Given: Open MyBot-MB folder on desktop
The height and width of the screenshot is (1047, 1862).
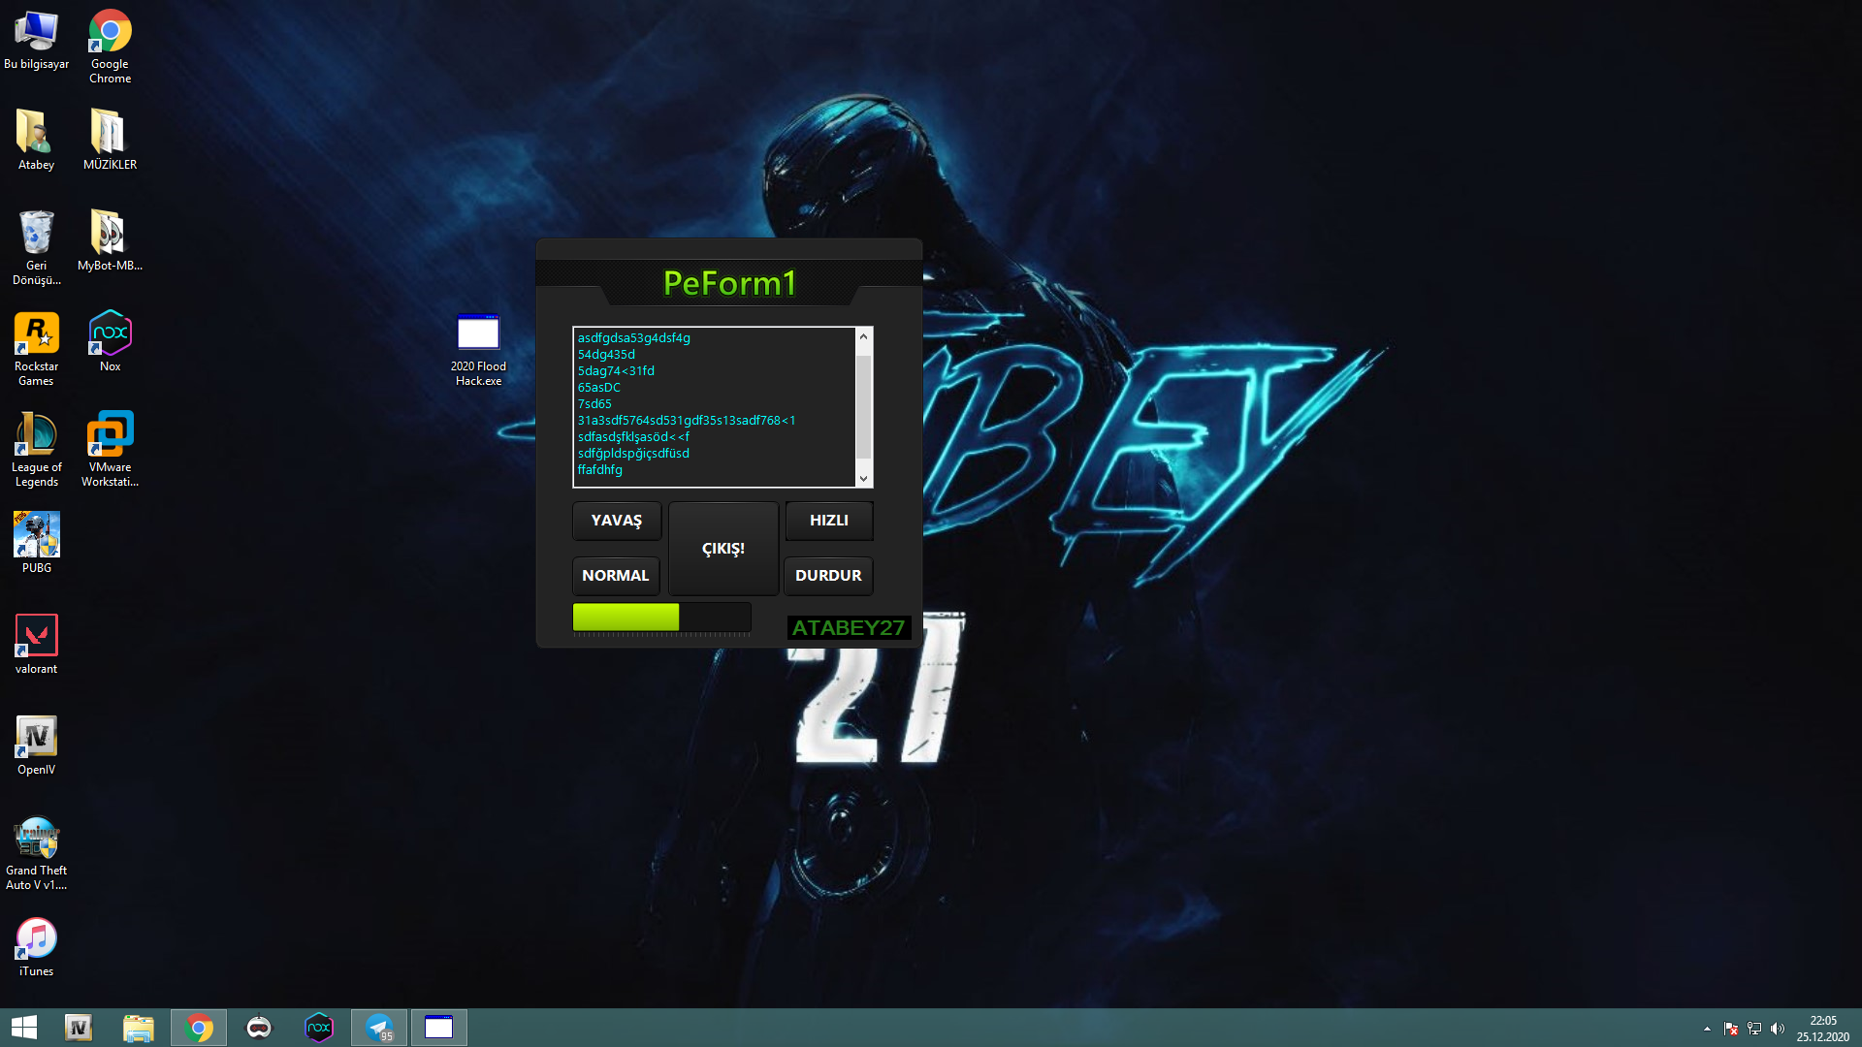Looking at the screenshot, I should point(110,240).
